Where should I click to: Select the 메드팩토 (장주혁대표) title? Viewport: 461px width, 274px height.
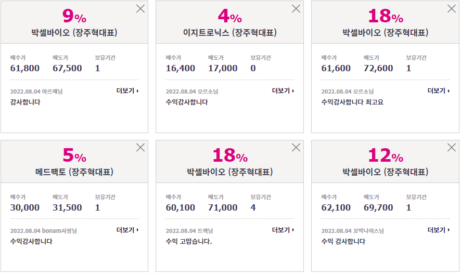click(74, 172)
